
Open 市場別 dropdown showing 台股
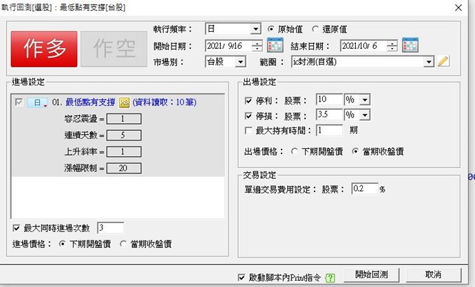point(240,62)
